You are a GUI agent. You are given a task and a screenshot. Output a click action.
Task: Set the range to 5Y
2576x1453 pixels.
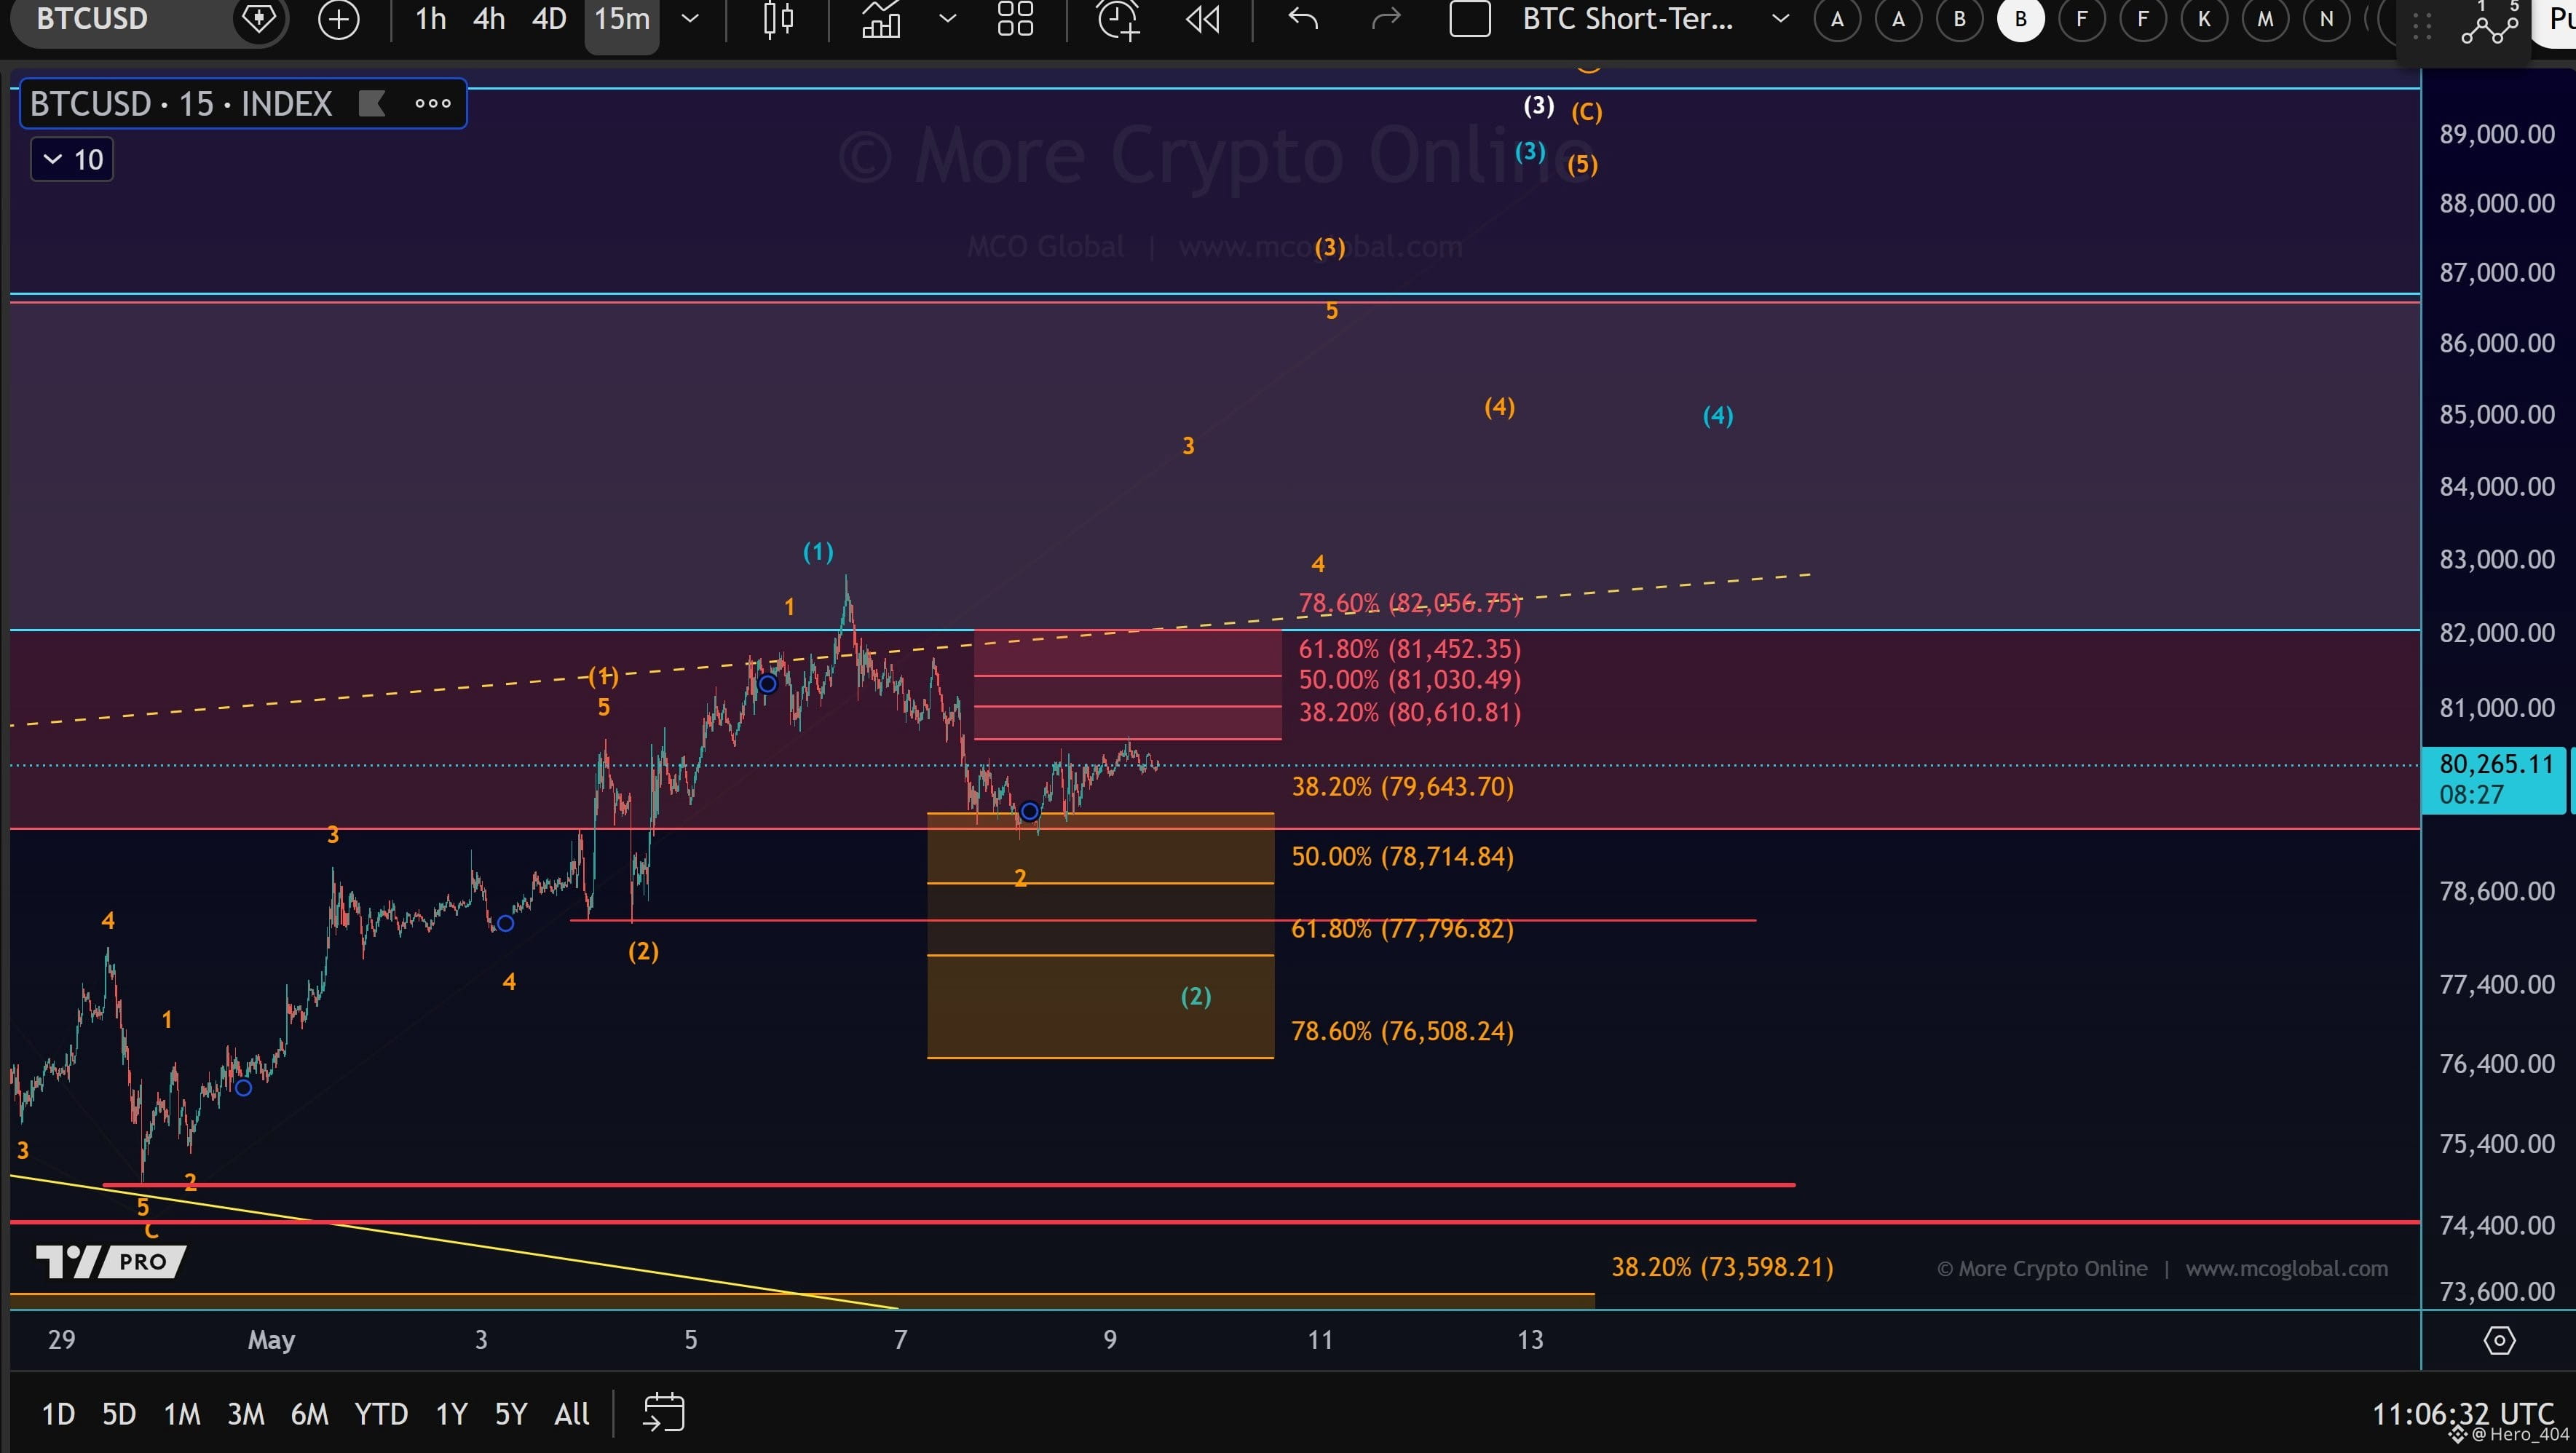[x=511, y=1414]
